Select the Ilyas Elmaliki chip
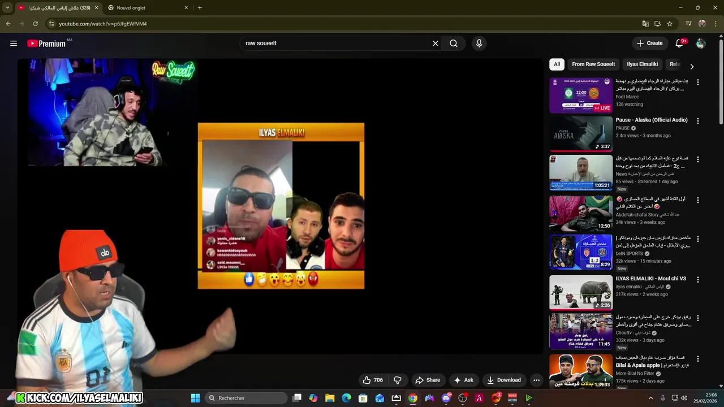This screenshot has width=724, height=407. (643, 64)
